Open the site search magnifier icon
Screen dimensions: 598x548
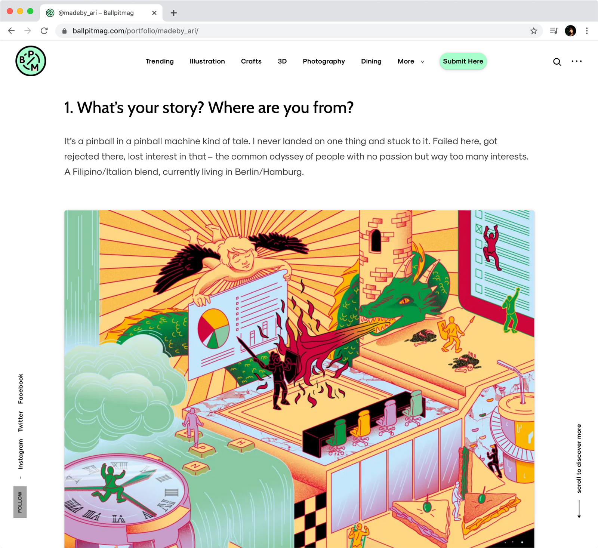[557, 62]
